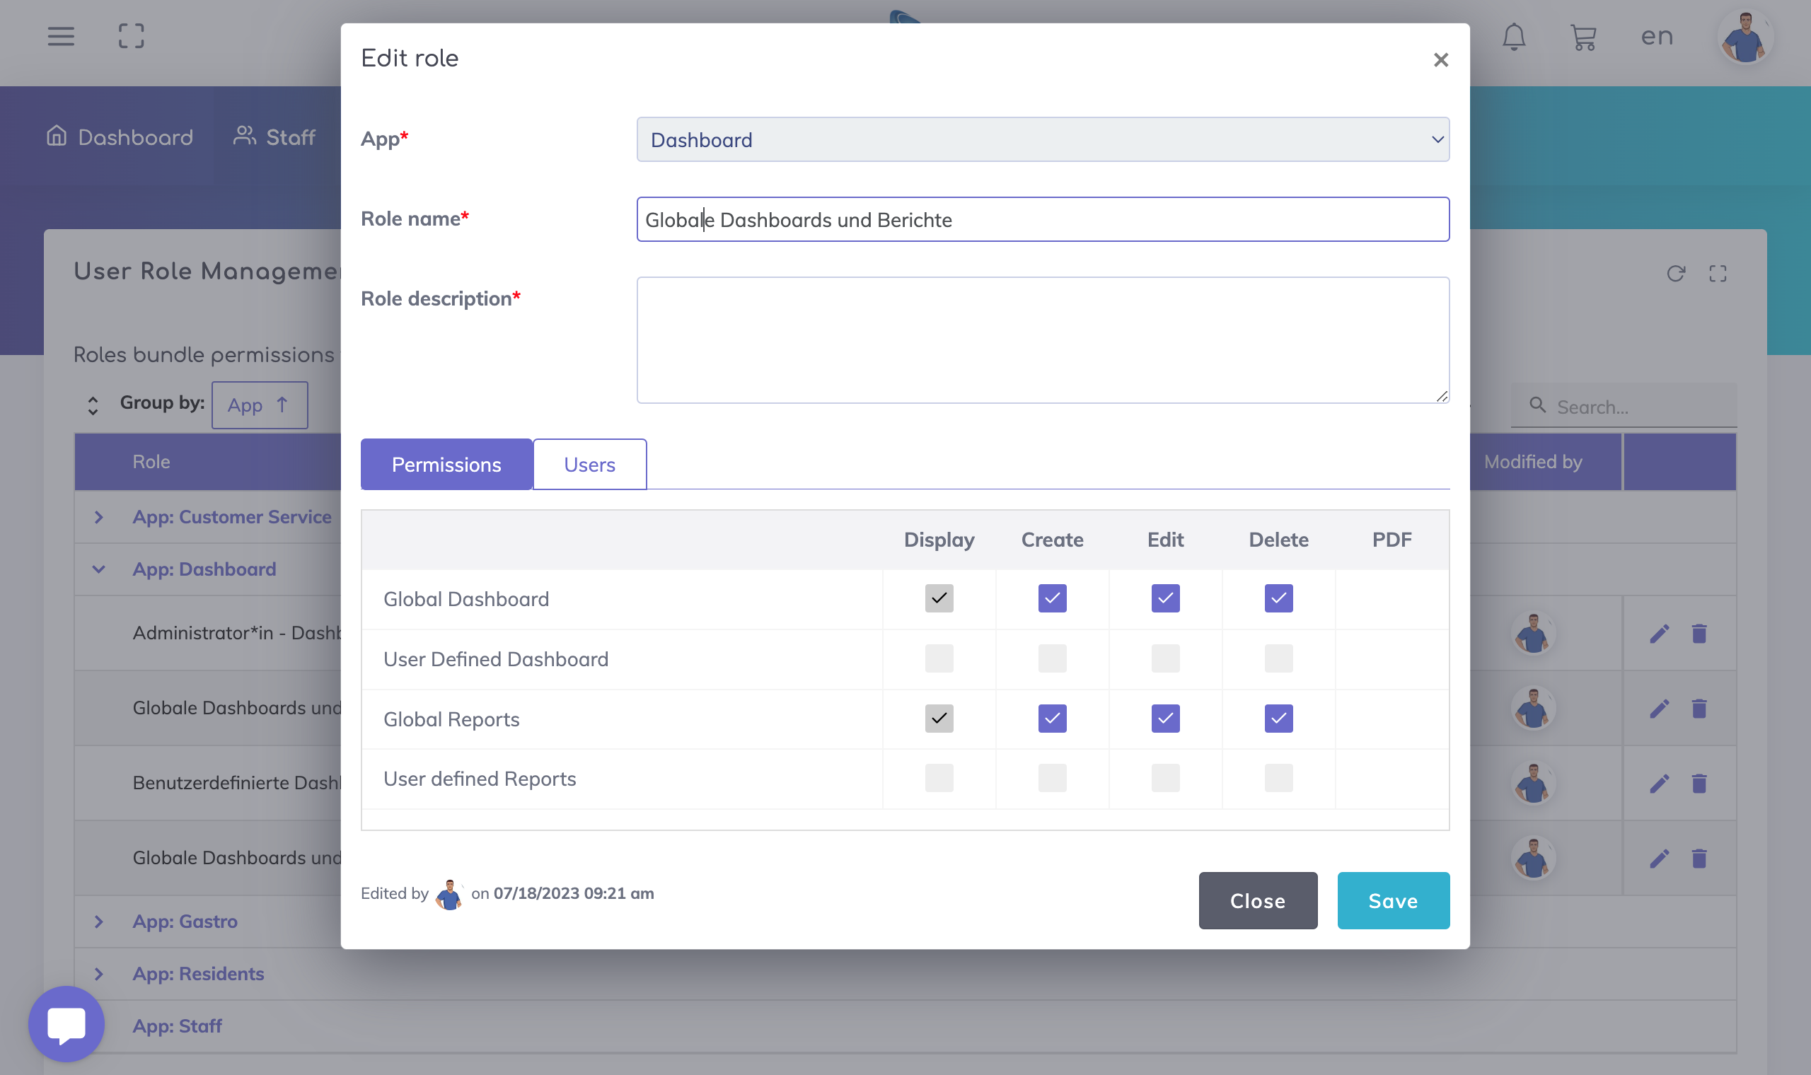Uncheck Global Reports Delete permission
The height and width of the screenshot is (1075, 1811).
[x=1278, y=719]
